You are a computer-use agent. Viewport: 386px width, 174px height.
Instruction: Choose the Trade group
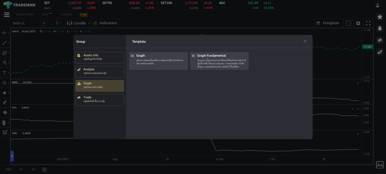(100, 100)
